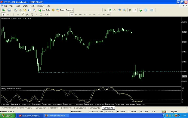This screenshot has width=188, height=118.
Task: Expand the Periods clock dropdown arrow
Action: click(148, 10)
